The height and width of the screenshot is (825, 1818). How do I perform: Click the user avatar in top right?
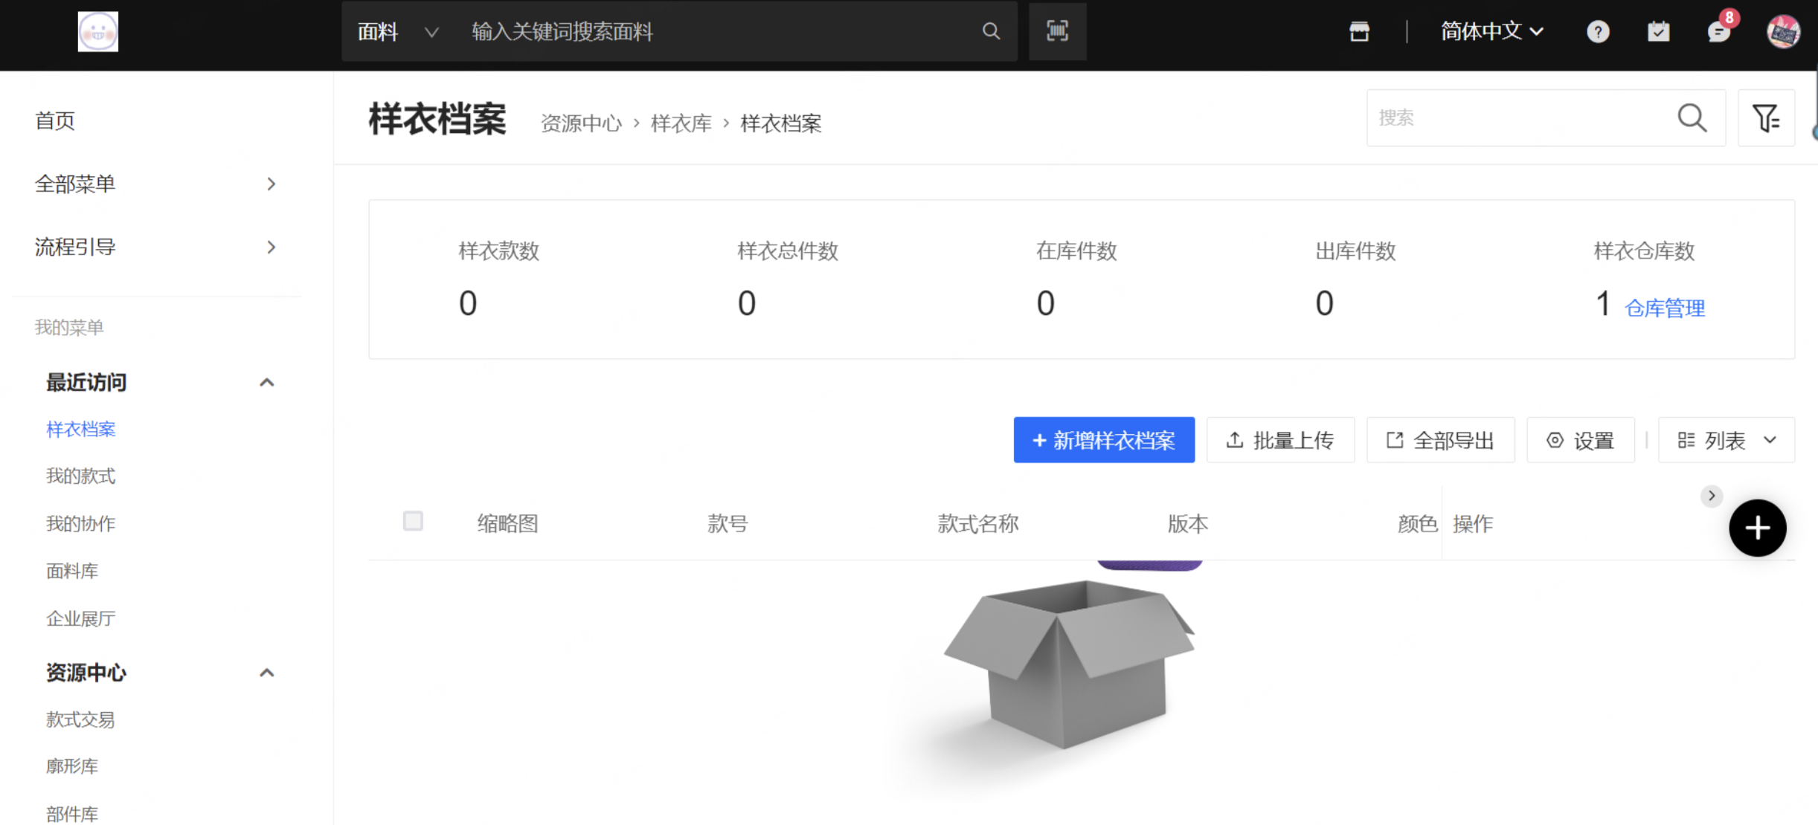(1783, 31)
